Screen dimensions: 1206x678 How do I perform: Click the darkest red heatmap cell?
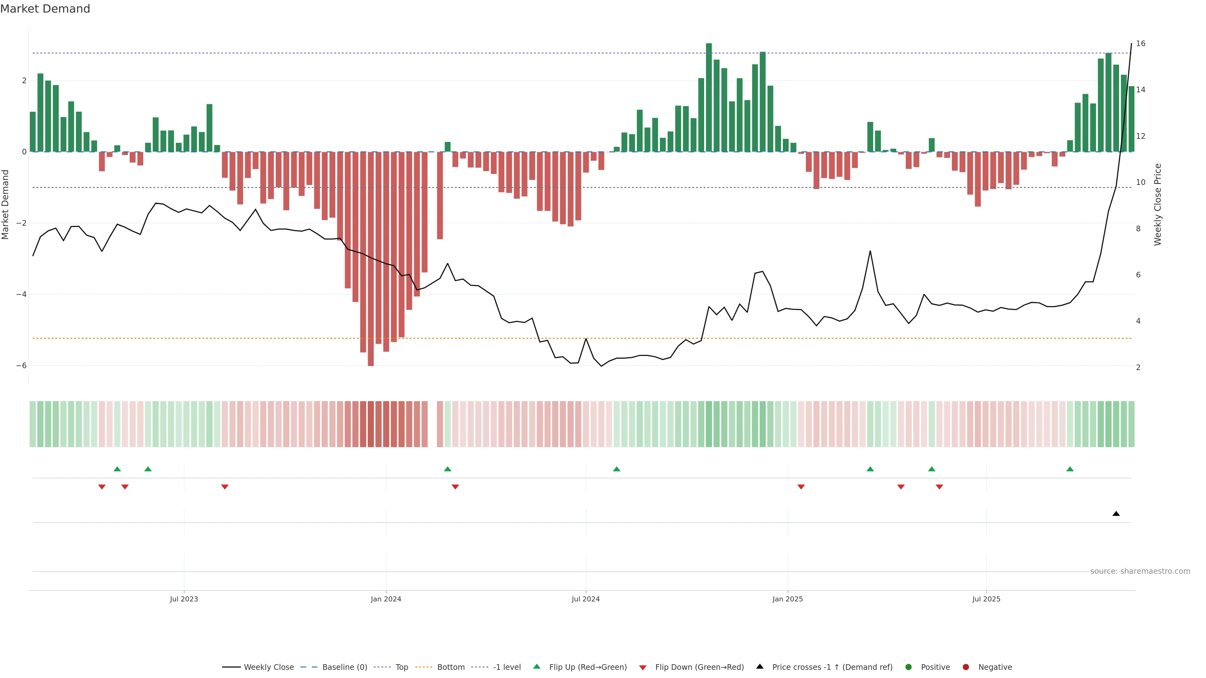(371, 424)
